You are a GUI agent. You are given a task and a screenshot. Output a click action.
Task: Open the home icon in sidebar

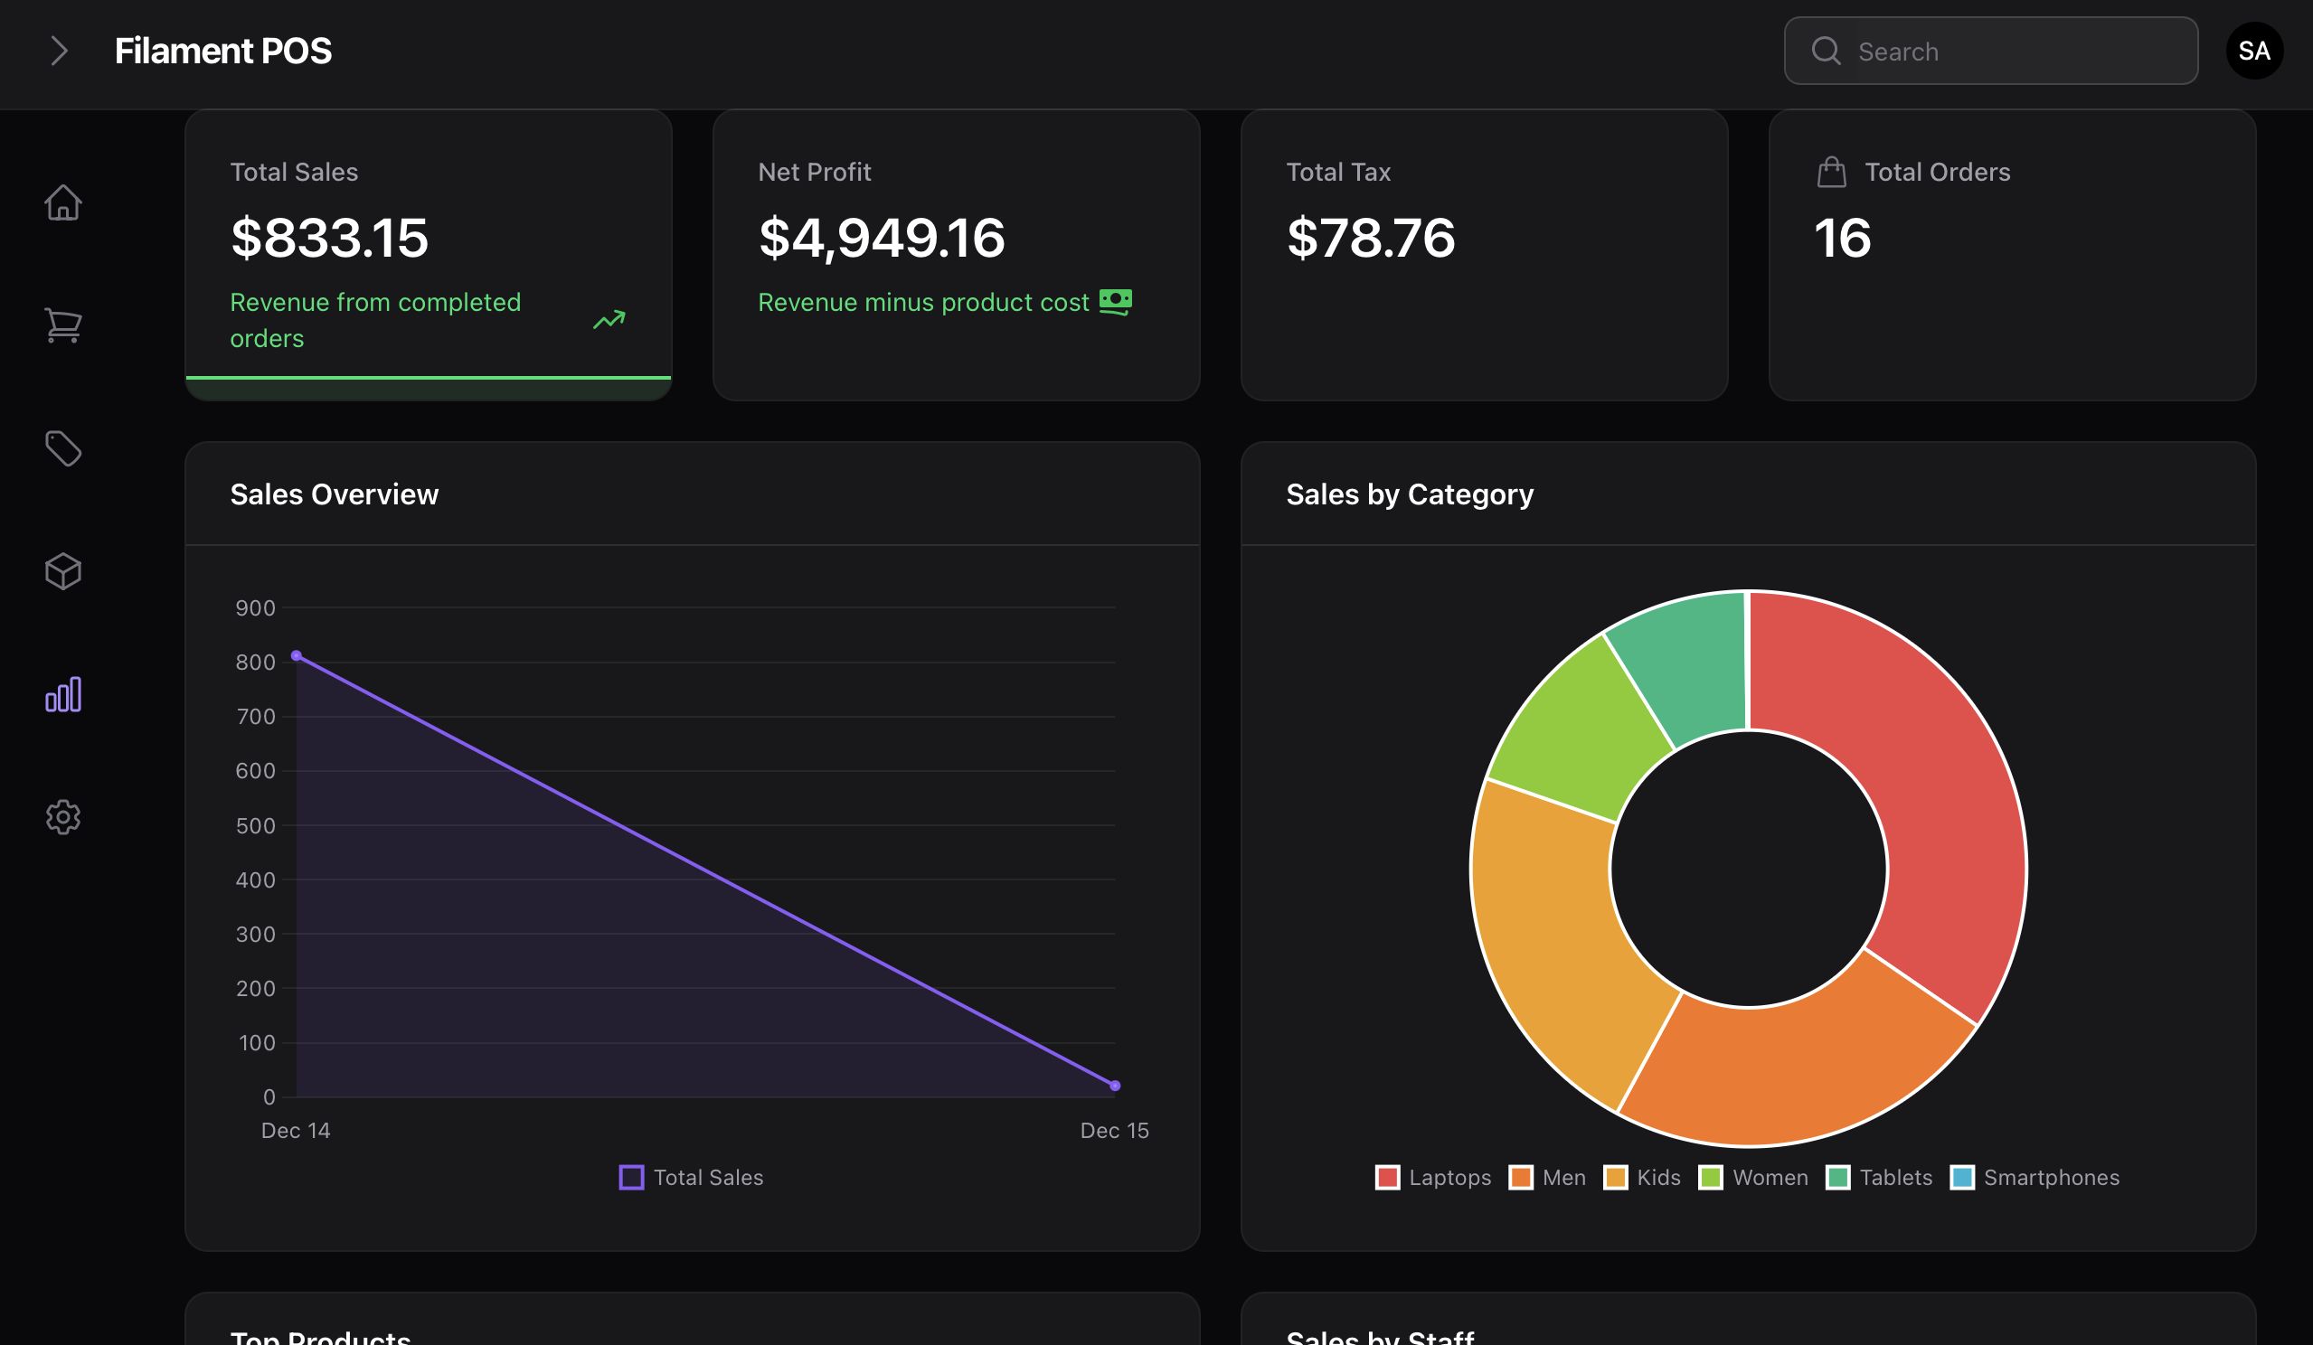[x=63, y=202]
